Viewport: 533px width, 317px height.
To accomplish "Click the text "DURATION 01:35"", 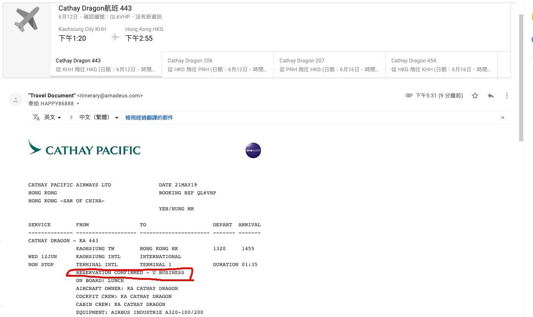I will click(x=235, y=265).
